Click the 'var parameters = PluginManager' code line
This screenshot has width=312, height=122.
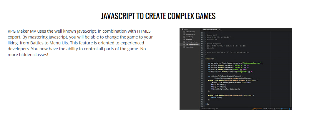[235, 63]
